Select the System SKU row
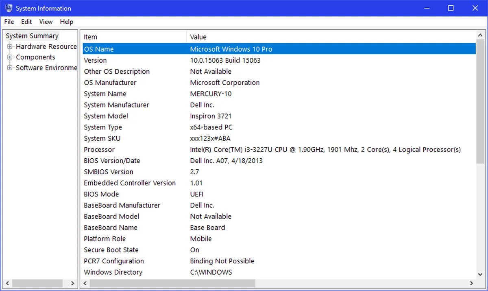The height and width of the screenshot is (291, 488). tap(279, 138)
